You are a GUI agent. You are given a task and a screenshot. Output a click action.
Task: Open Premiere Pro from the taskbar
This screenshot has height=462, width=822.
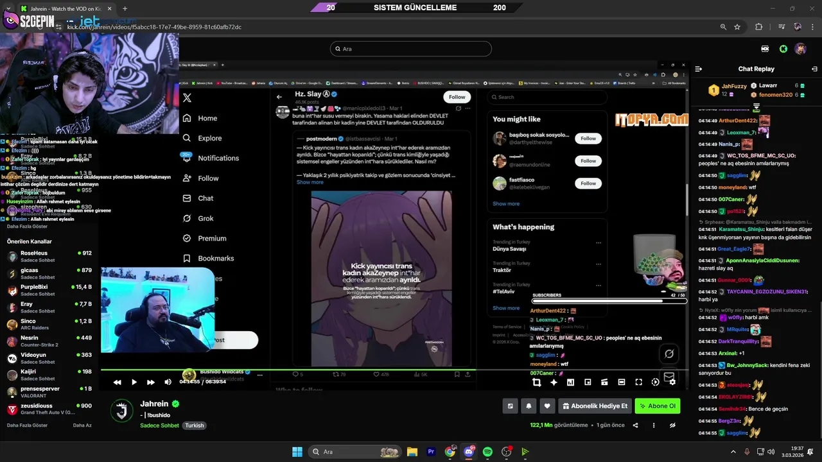point(431,452)
